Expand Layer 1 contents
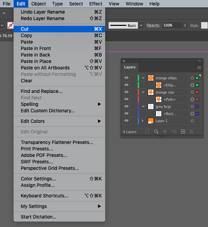The height and width of the screenshot is (227, 208). [143, 121]
